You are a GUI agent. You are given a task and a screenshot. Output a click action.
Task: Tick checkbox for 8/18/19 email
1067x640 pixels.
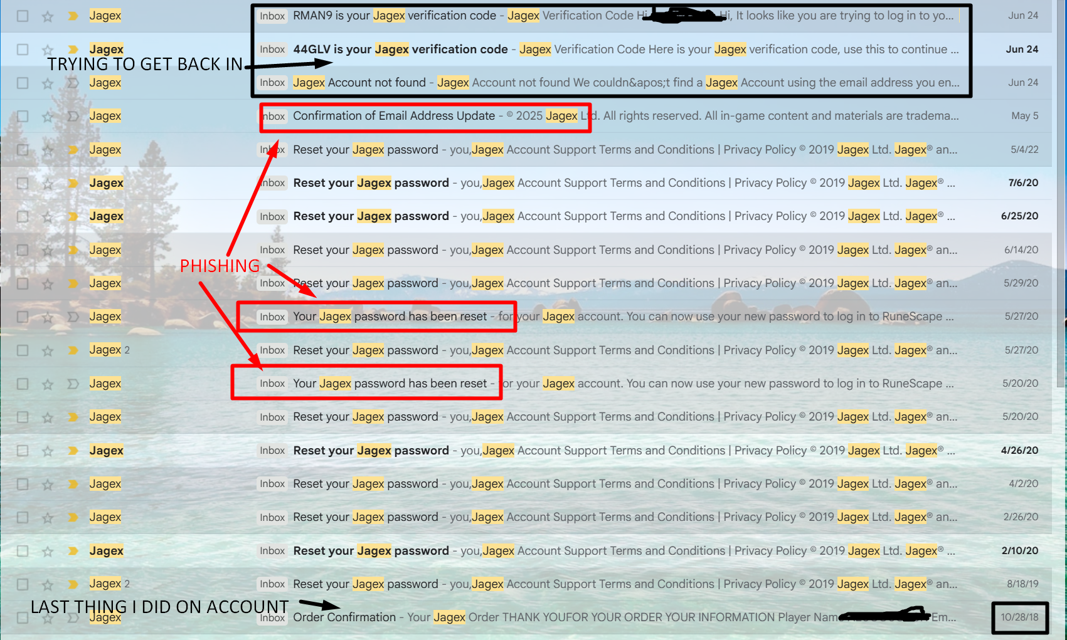click(x=23, y=584)
